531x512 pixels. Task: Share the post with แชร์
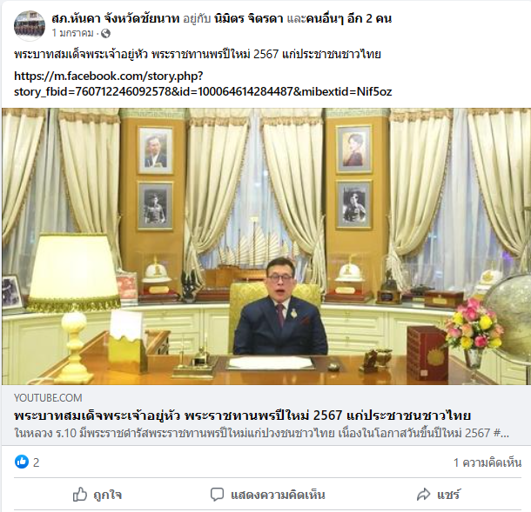(438, 495)
